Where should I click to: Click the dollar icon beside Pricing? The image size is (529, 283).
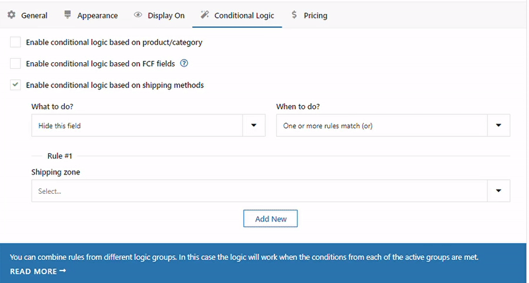pyautogui.click(x=294, y=15)
